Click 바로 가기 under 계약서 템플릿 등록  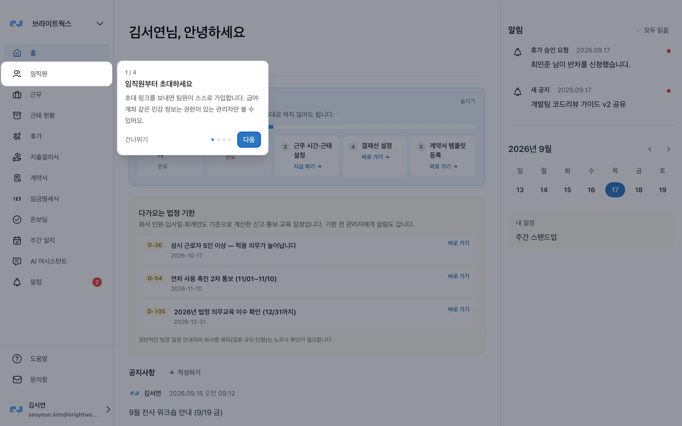click(443, 166)
